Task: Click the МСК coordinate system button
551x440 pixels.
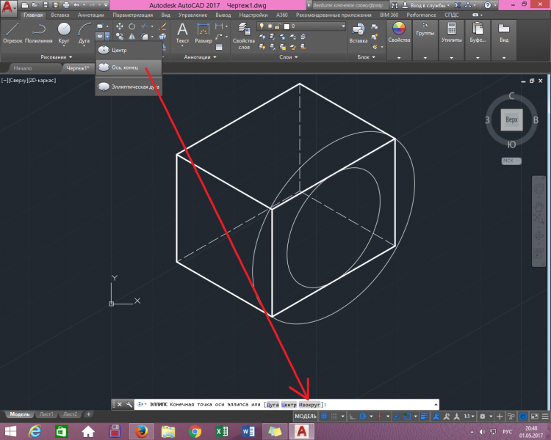Action: pos(511,161)
